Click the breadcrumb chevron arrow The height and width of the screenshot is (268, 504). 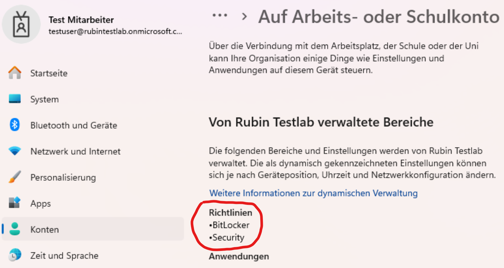[244, 17]
